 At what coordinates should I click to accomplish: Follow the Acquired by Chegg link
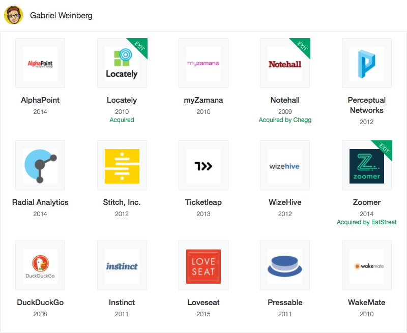pos(285,120)
